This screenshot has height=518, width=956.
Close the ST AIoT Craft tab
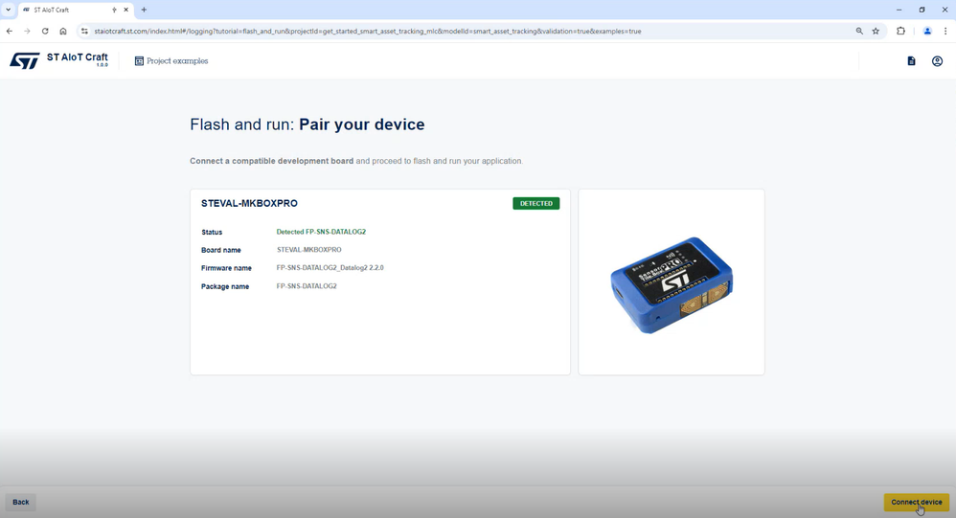126,10
